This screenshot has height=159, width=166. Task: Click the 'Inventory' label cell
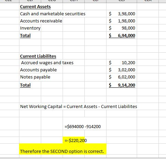(x=30, y=28)
